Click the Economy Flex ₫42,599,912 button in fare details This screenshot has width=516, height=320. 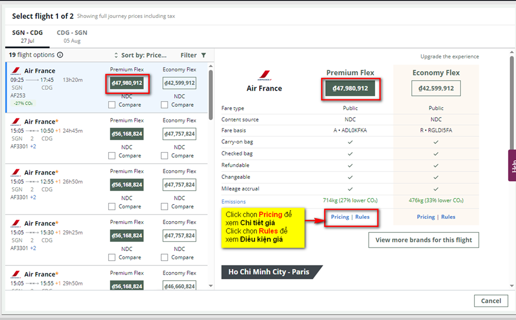tap(436, 89)
